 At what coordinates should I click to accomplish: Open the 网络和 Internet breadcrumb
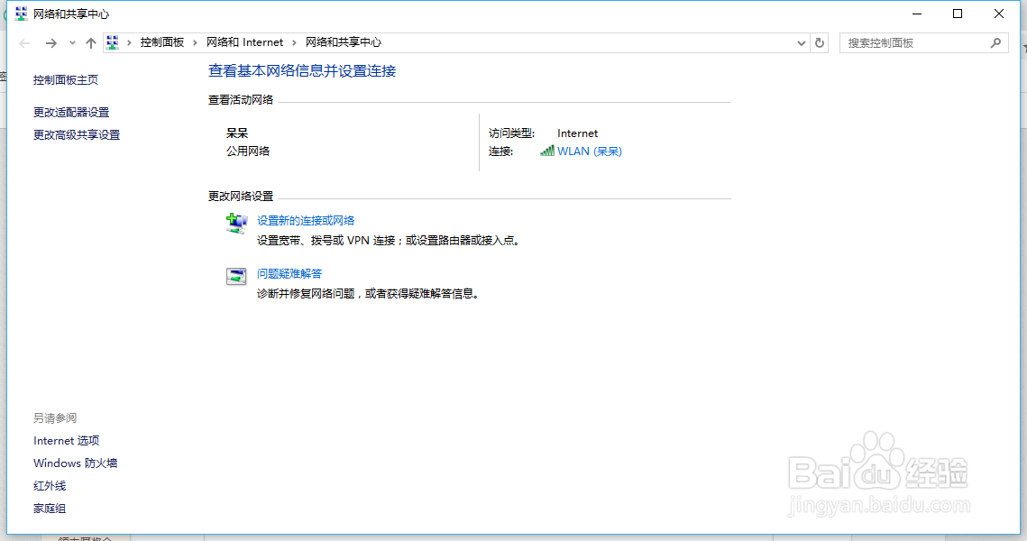(245, 42)
